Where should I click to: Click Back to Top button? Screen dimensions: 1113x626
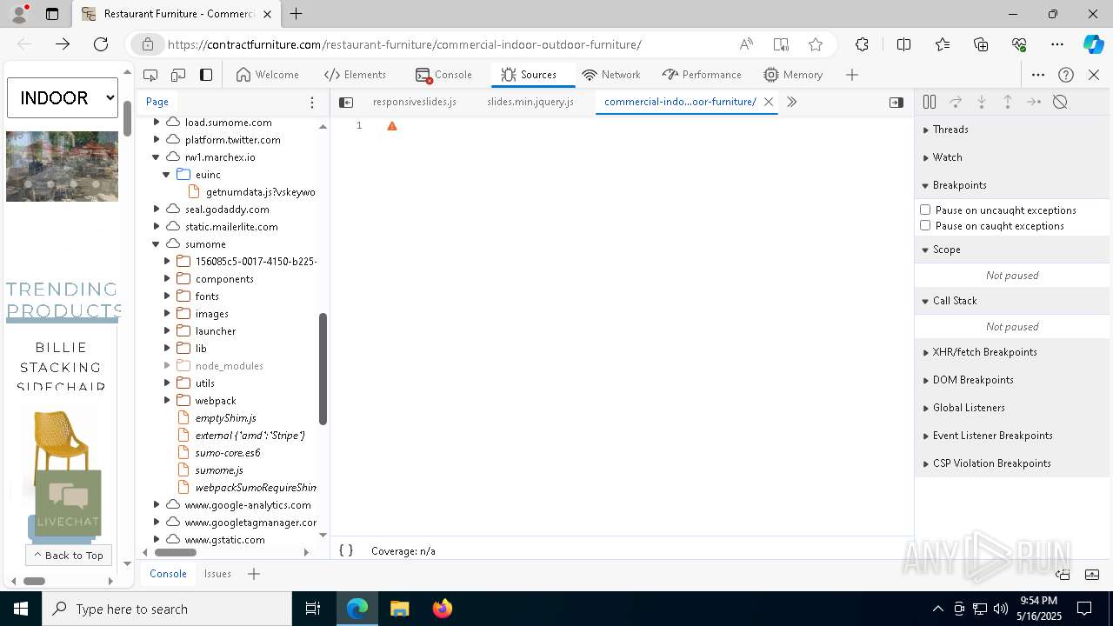69,555
